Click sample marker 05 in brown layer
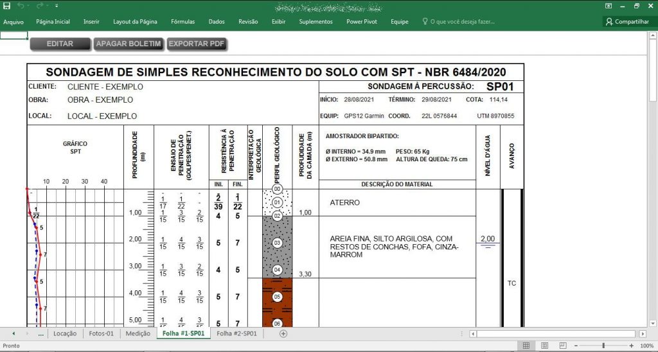Viewport: 658px width, 352px height. (277, 297)
